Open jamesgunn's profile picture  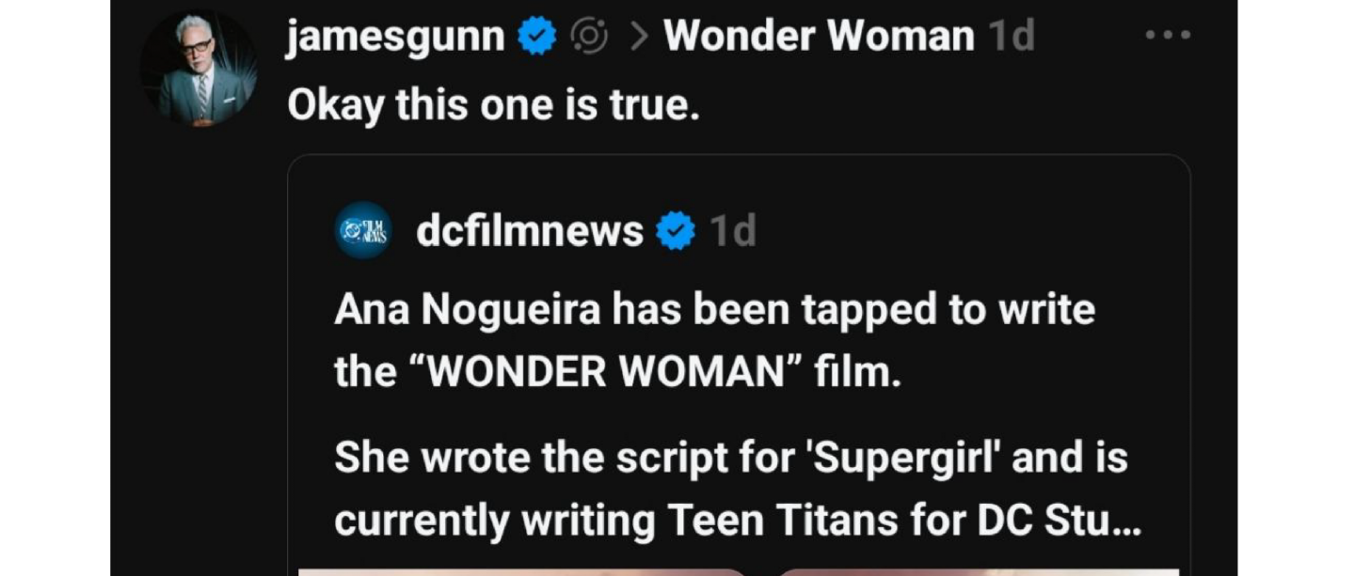(x=199, y=69)
